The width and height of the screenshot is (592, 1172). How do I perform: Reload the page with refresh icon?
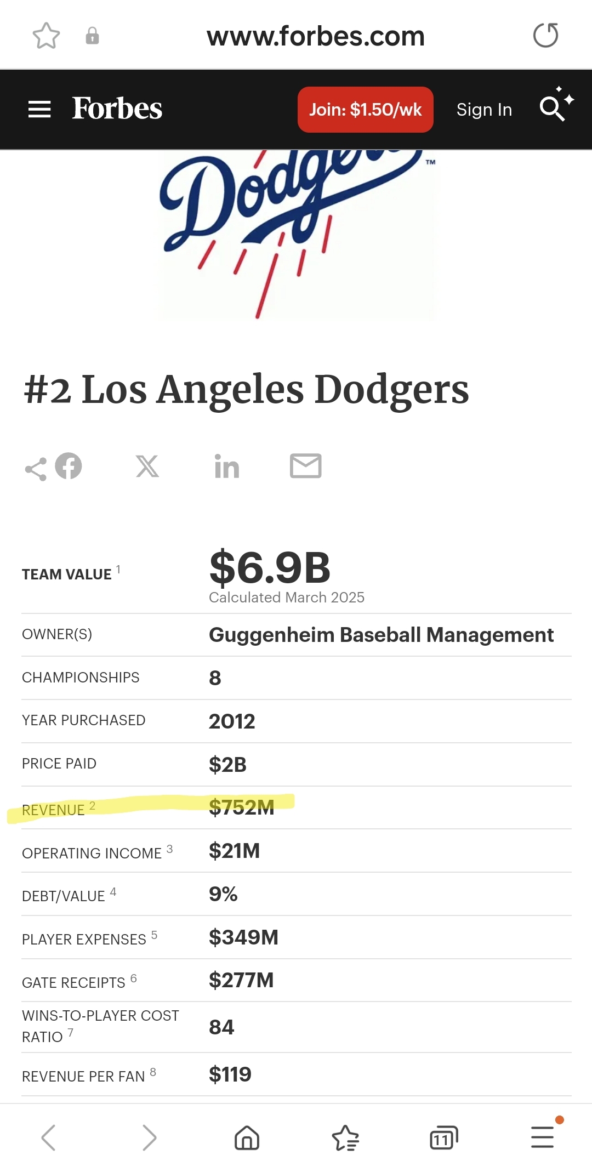coord(545,36)
